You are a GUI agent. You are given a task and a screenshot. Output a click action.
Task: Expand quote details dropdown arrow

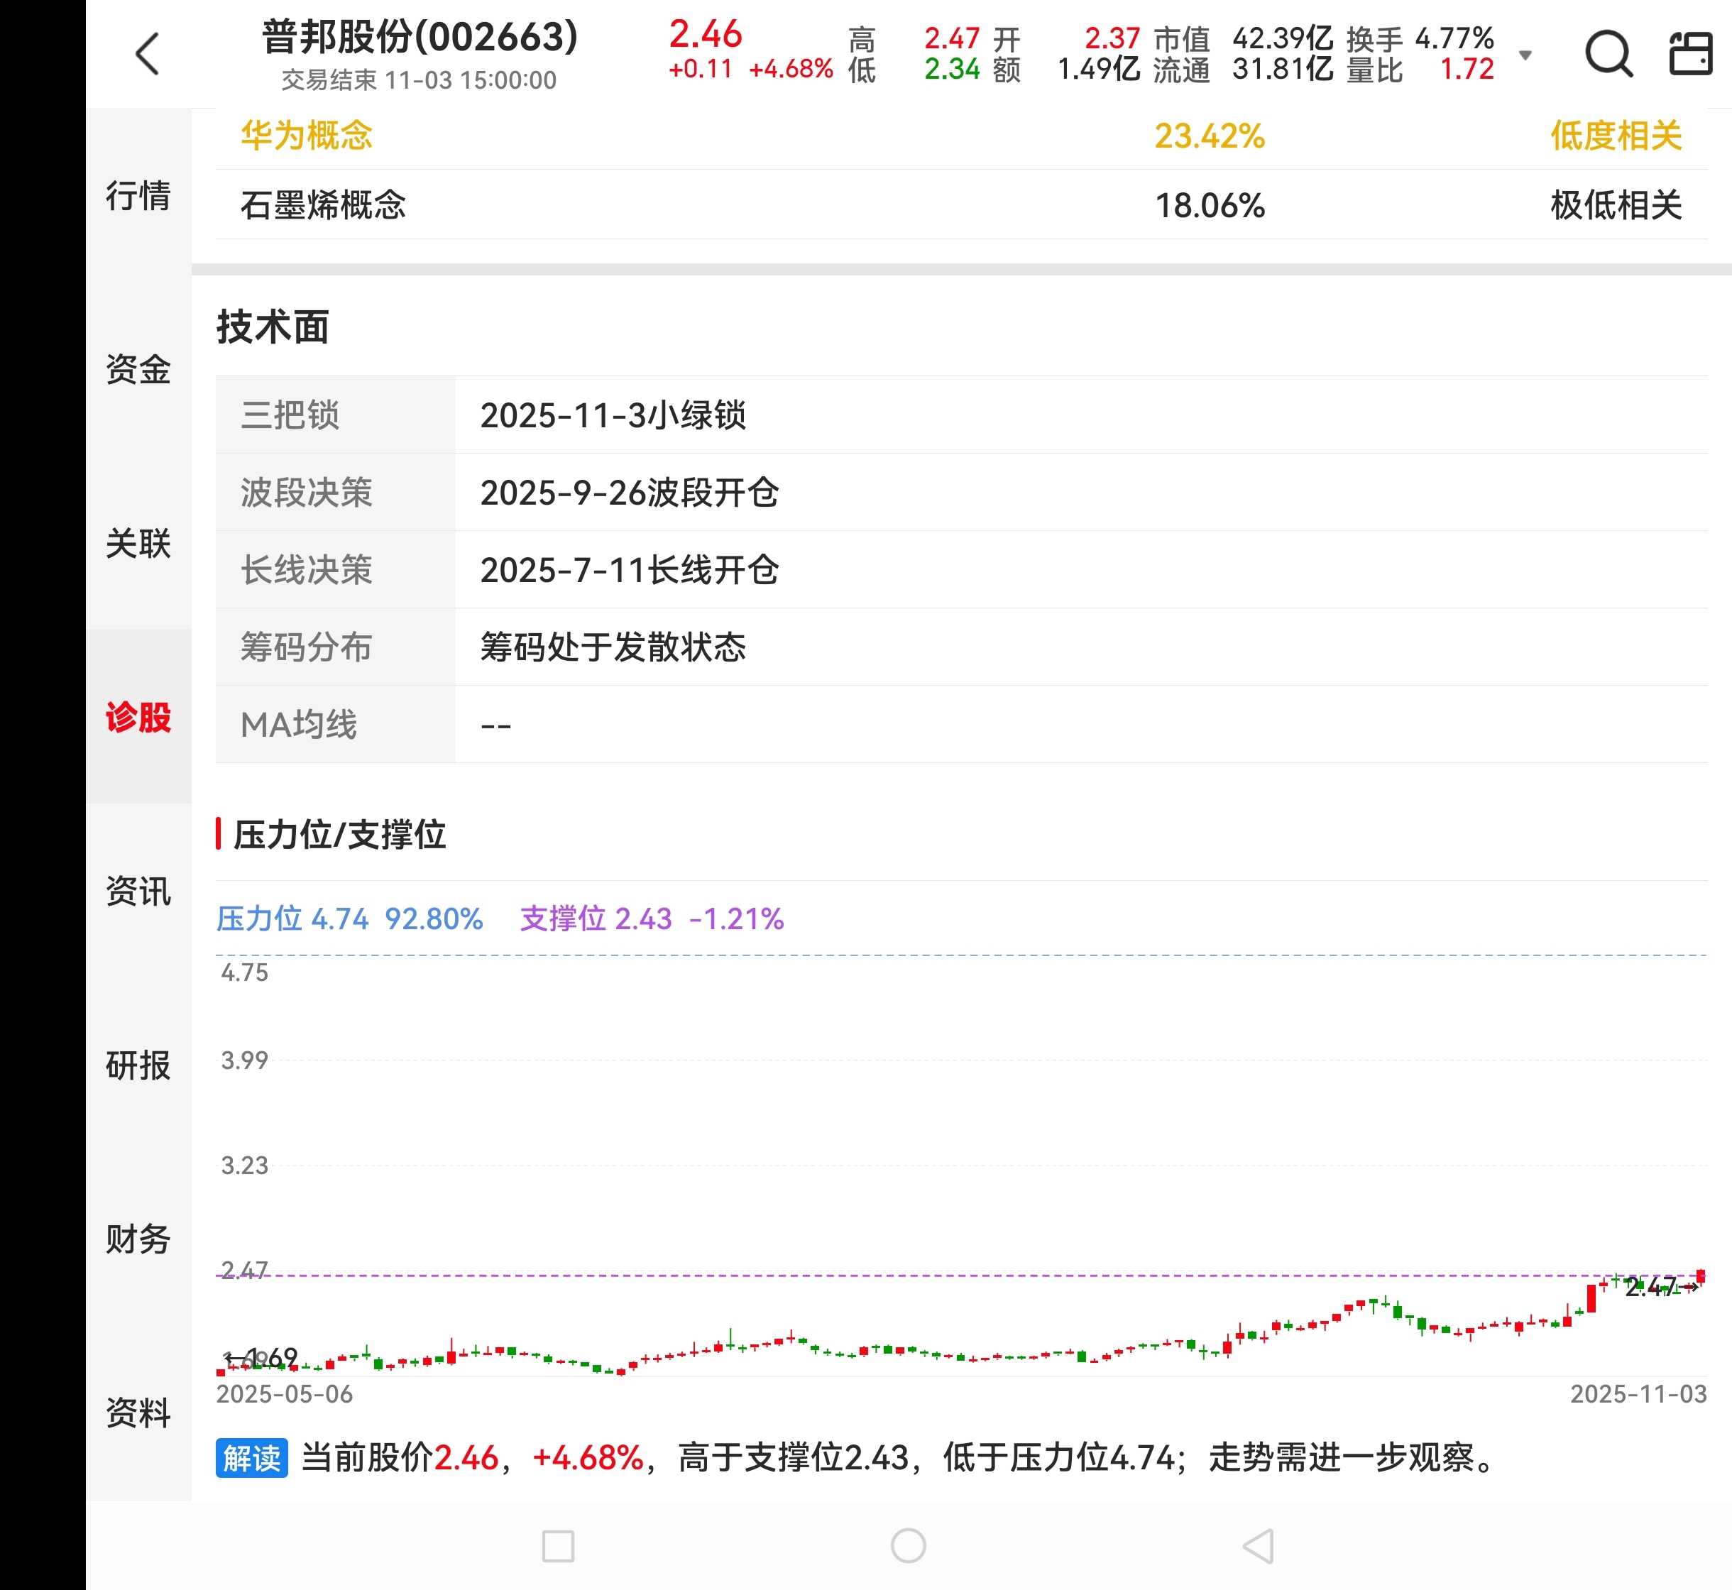tap(1525, 55)
